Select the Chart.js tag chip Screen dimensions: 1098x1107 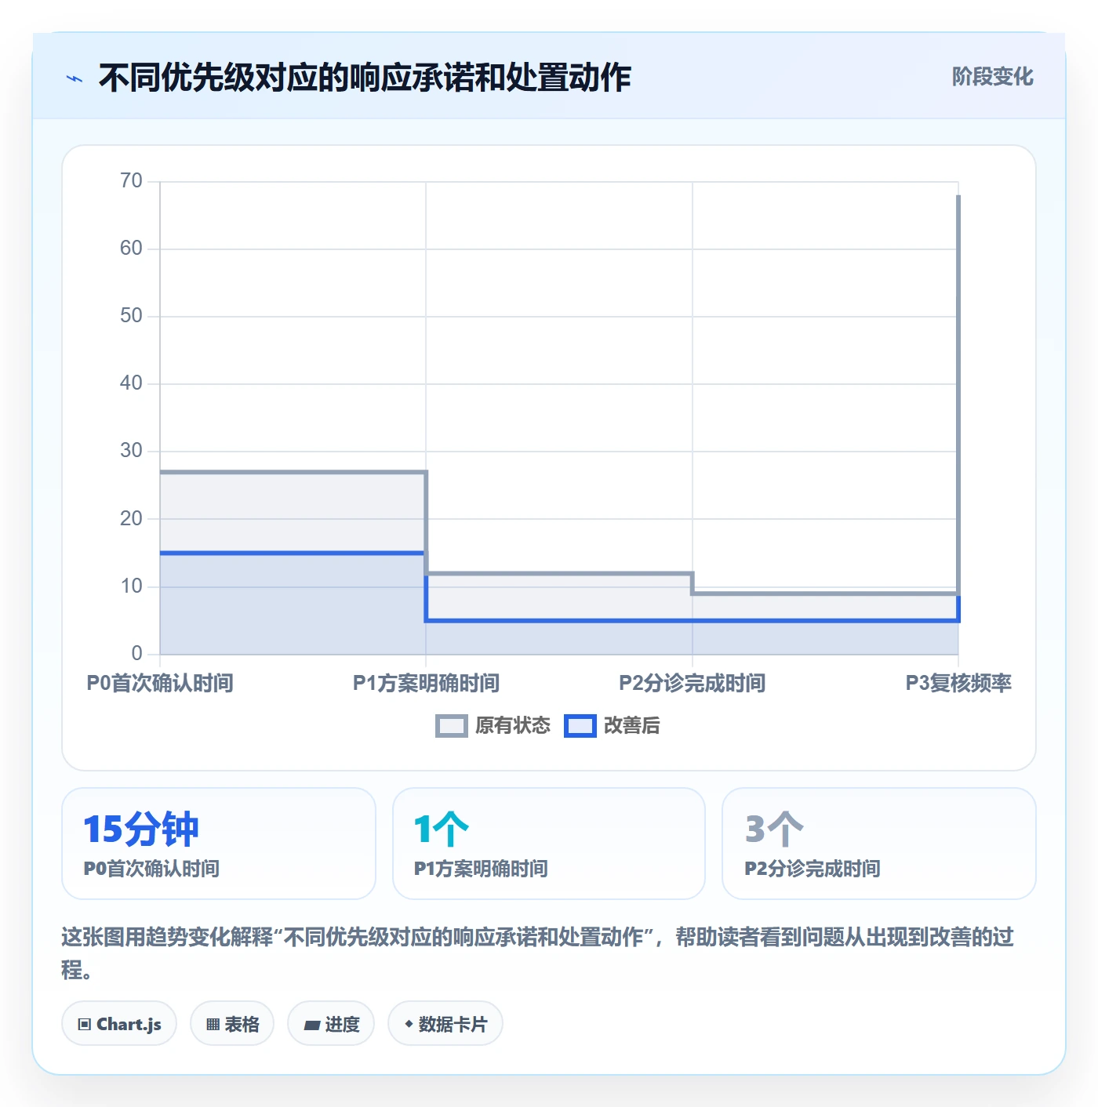tap(119, 1024)
